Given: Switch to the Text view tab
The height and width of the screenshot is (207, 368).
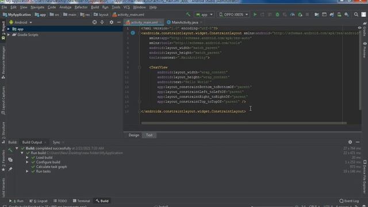Looking at the screenshot, I should (x=149, y=135).
